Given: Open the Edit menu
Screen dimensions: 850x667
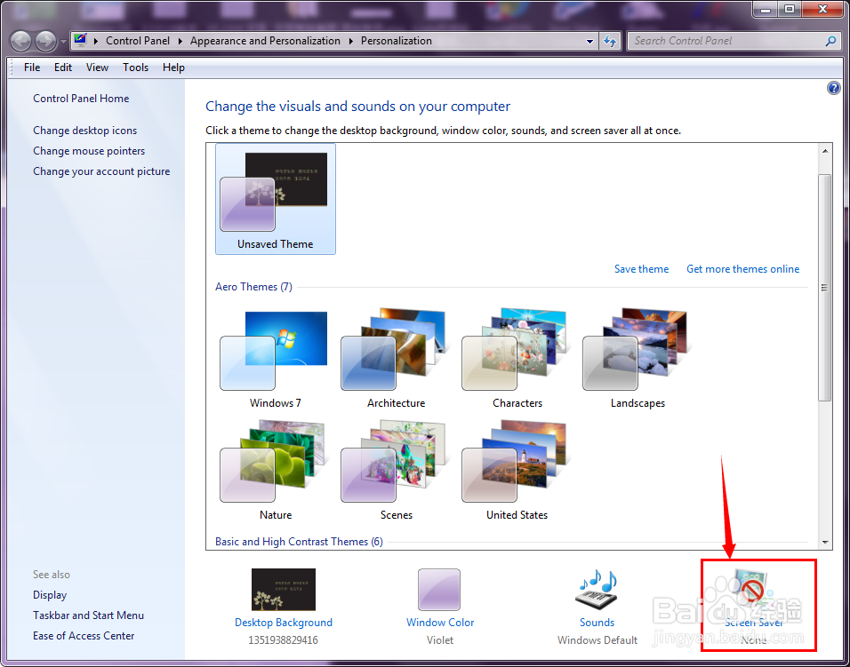Looking at the screenshot, I should [x=63, y=67].
